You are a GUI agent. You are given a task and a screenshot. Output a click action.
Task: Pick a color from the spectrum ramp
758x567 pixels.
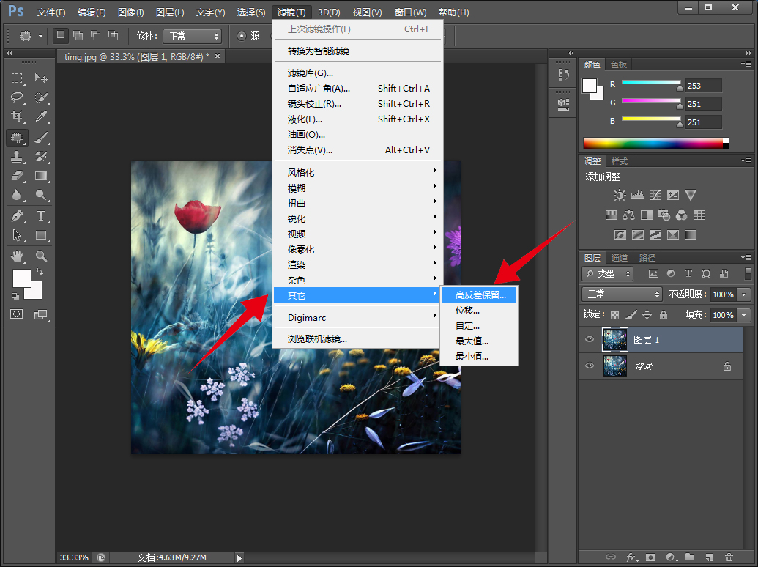[x=655, y=143]
